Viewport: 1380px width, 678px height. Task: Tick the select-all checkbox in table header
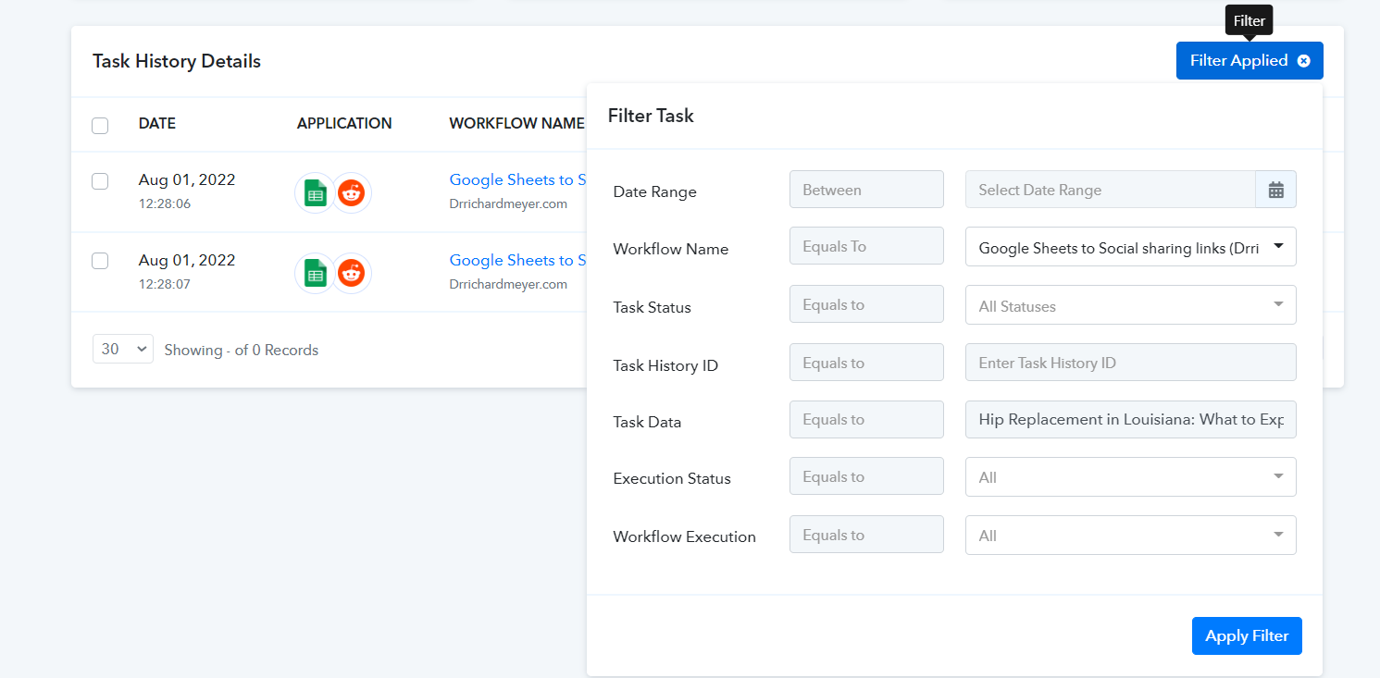coord(100,125)
